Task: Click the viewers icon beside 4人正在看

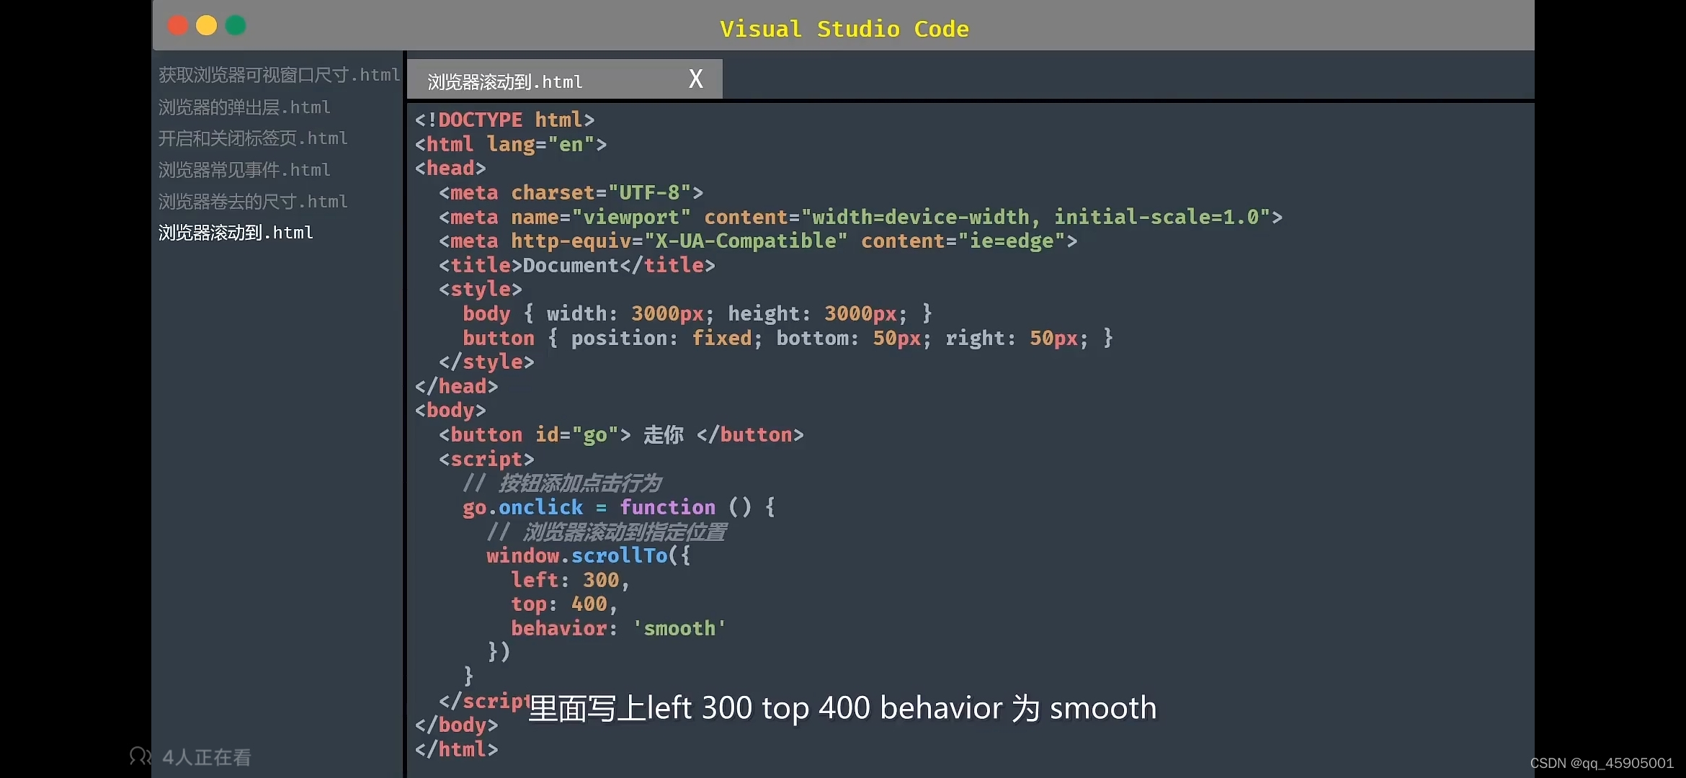Action: point(140,756)
